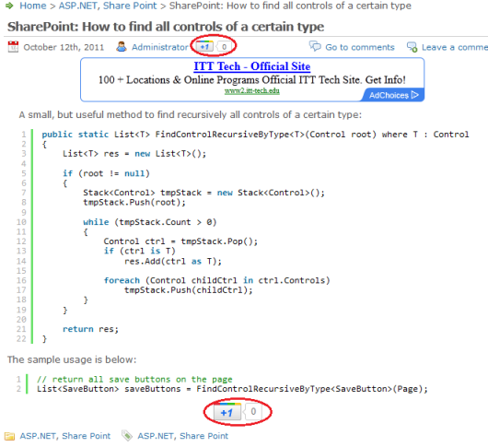Viewport: 488px width, 447px height.
Task: Click Leave a comment icon
Action: coord(412,47)
